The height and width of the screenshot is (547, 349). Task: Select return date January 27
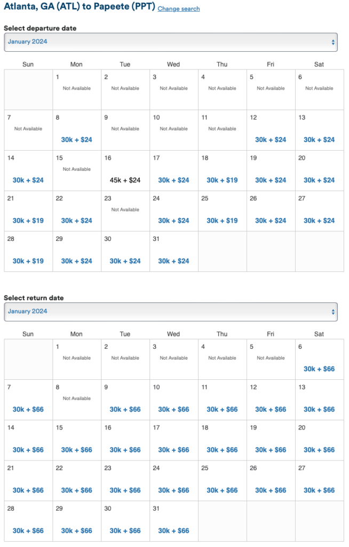click(x=319, y=490)
